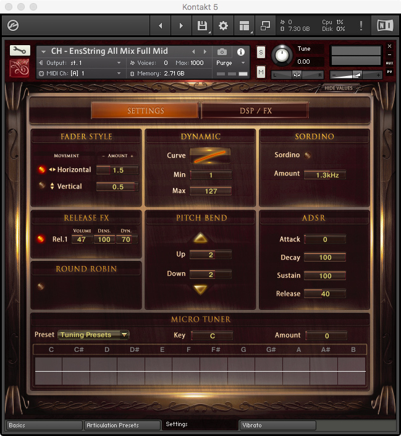Click the pan center icon
The width and height of the screenshot is (401, 436).
pyautogui.click(x=297, y=75)
